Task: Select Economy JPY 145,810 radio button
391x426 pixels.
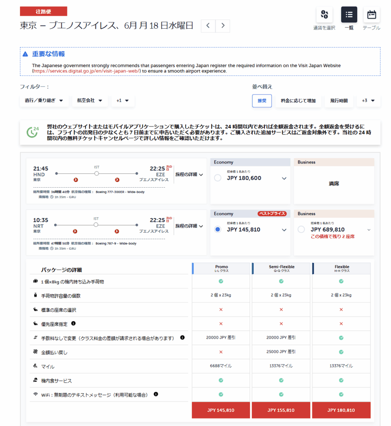Action: point(217,229)
